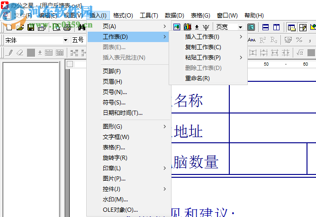Expand the 印章(L) submenu

click(x=165, y=168)
